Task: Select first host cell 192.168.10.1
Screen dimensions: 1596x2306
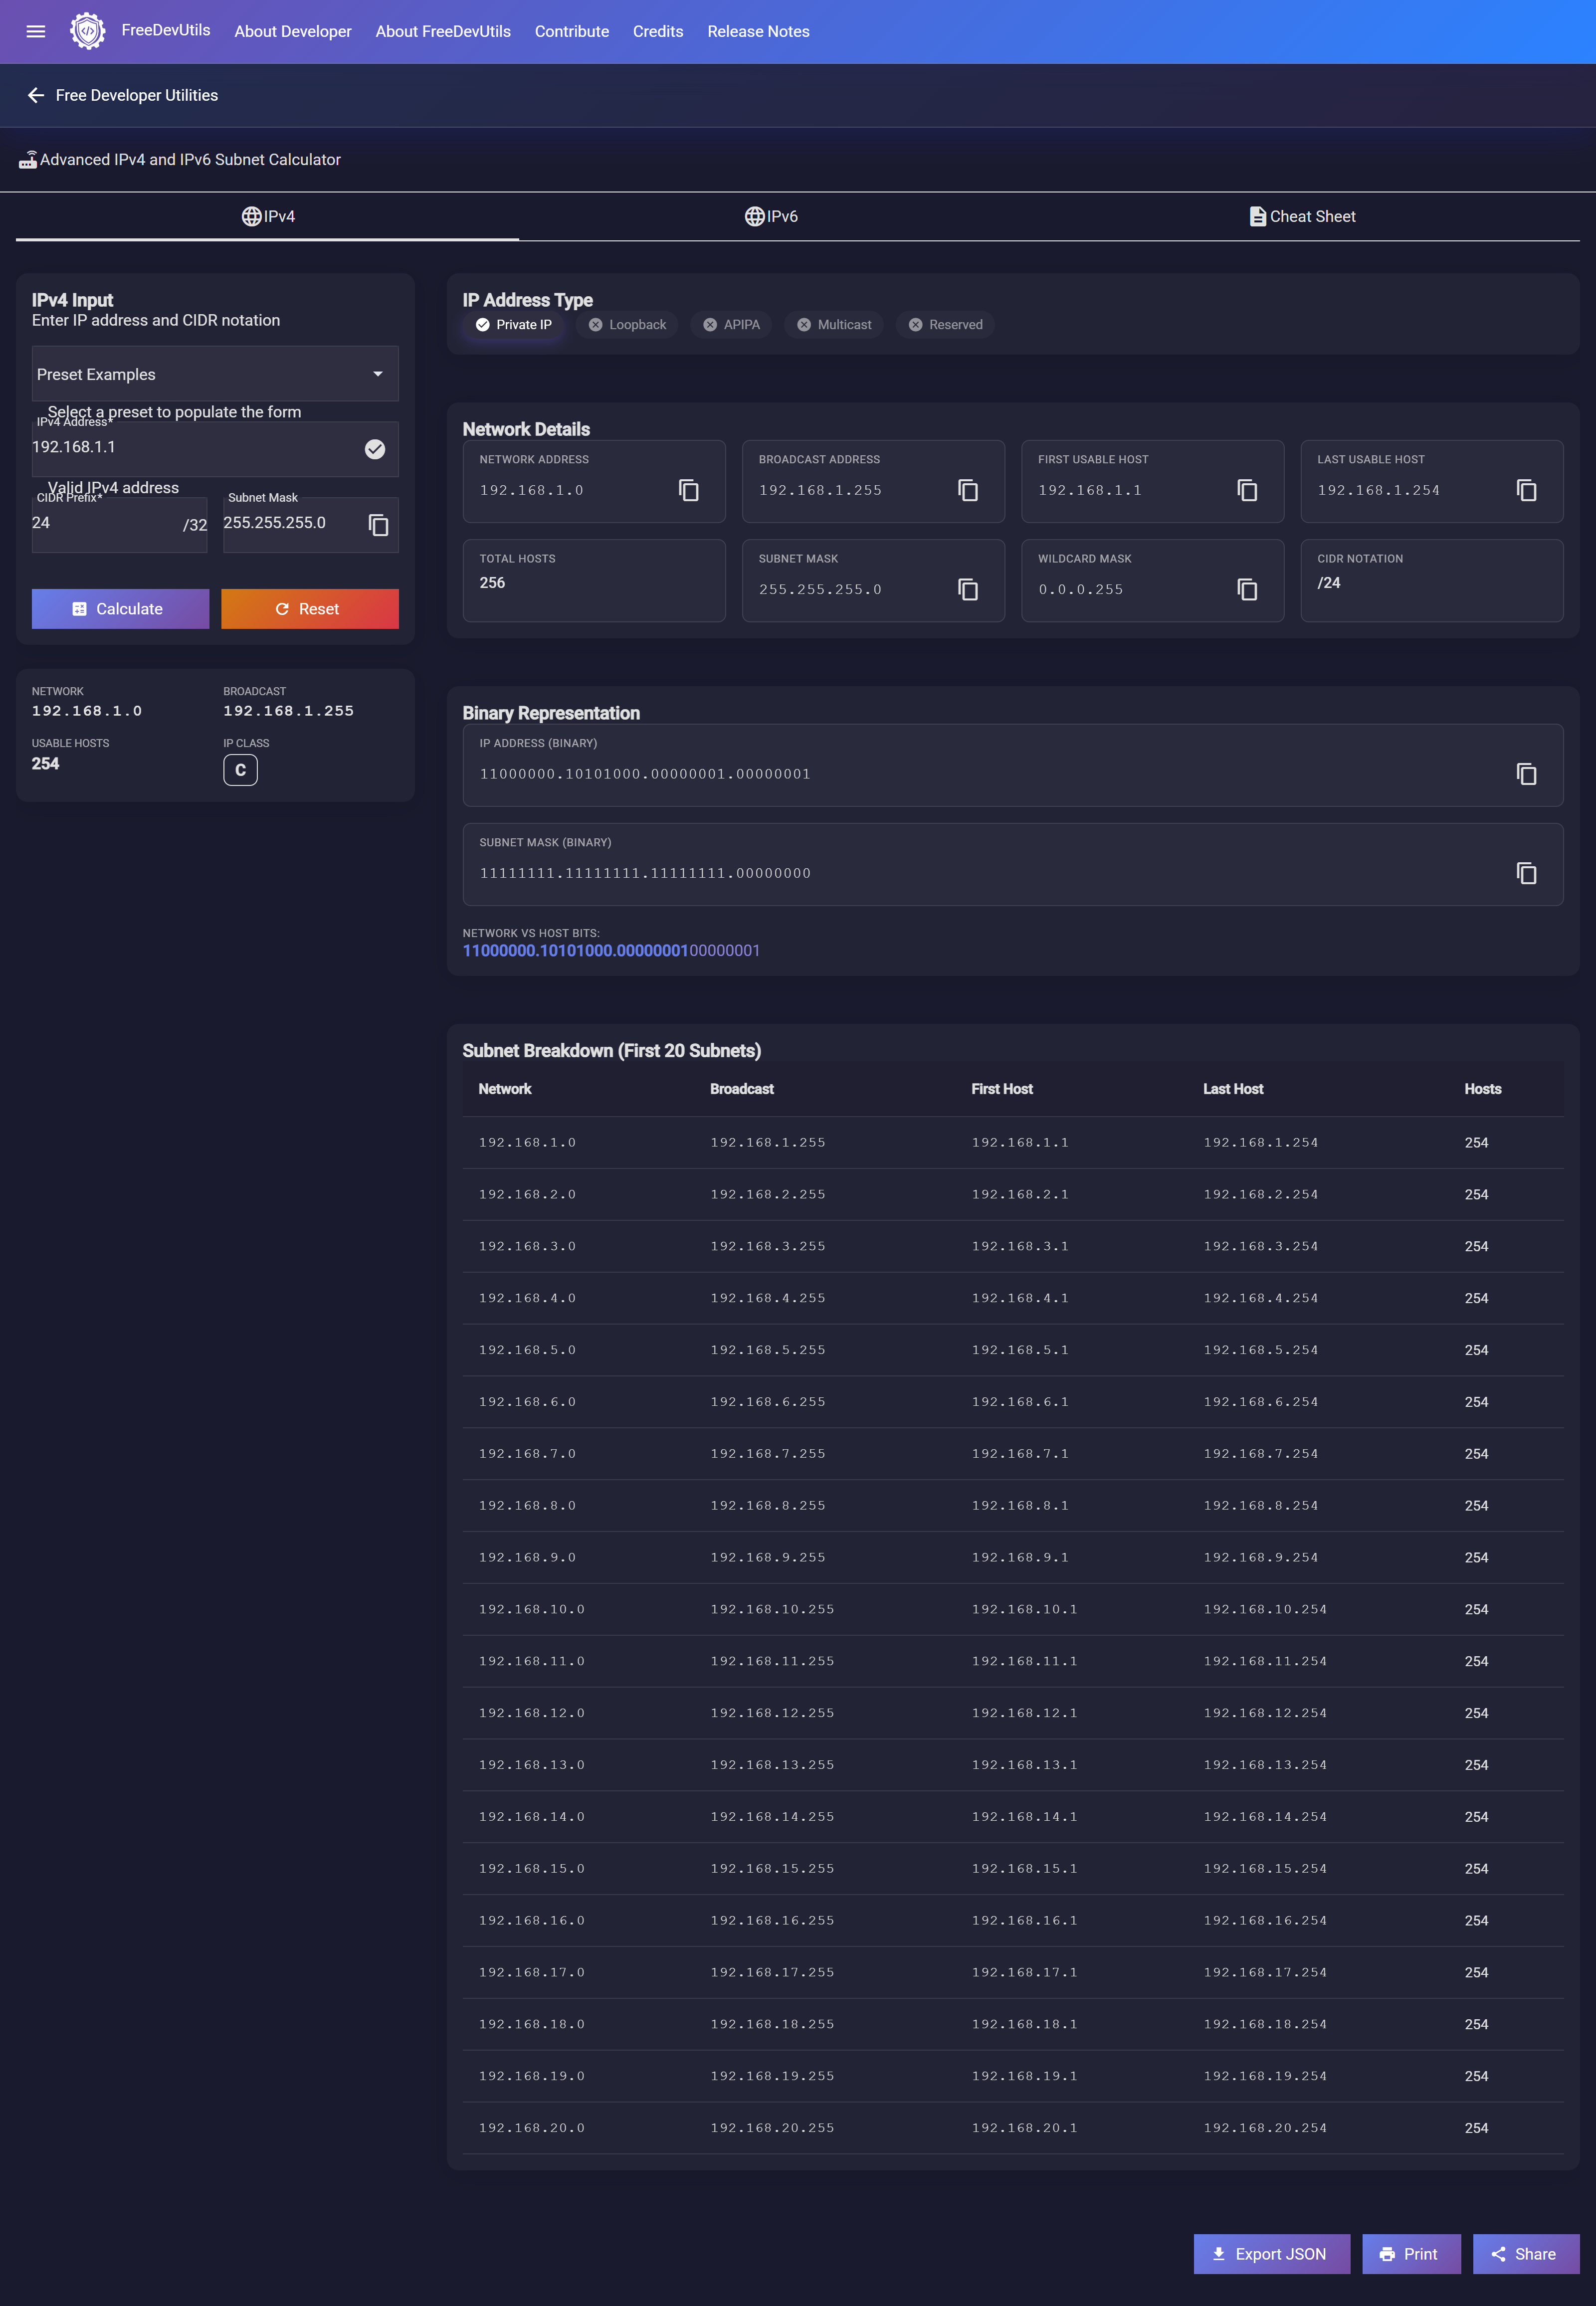Action: coord(1024,1609)
